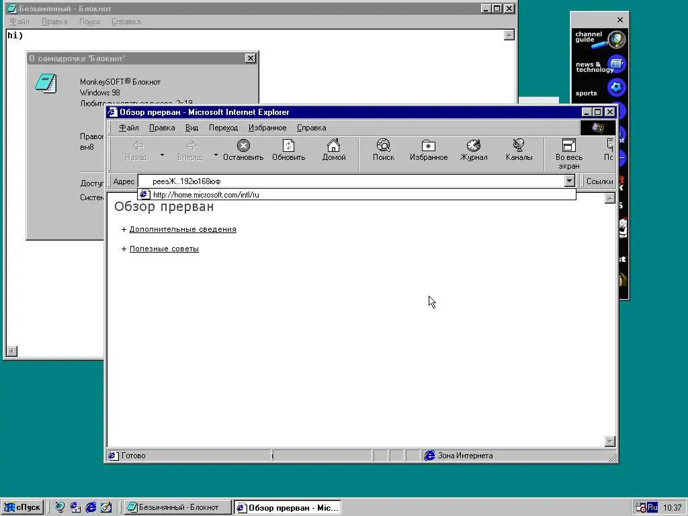Go to home page via Домой
688x516 pixels.
(334, 150)
